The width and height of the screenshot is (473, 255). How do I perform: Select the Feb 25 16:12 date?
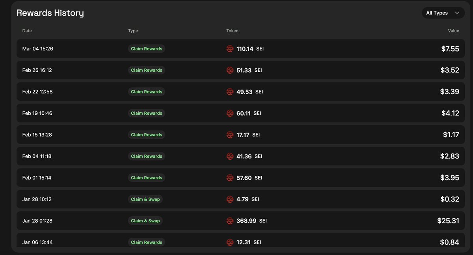(37, 70)
